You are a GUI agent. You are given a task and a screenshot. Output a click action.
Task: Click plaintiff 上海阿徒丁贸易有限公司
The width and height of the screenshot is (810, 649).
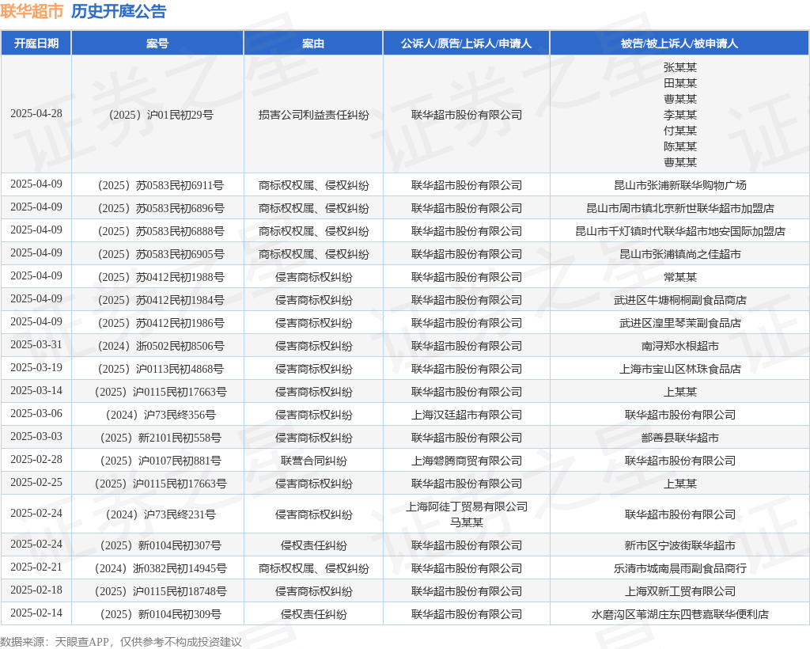coord(467,507)
